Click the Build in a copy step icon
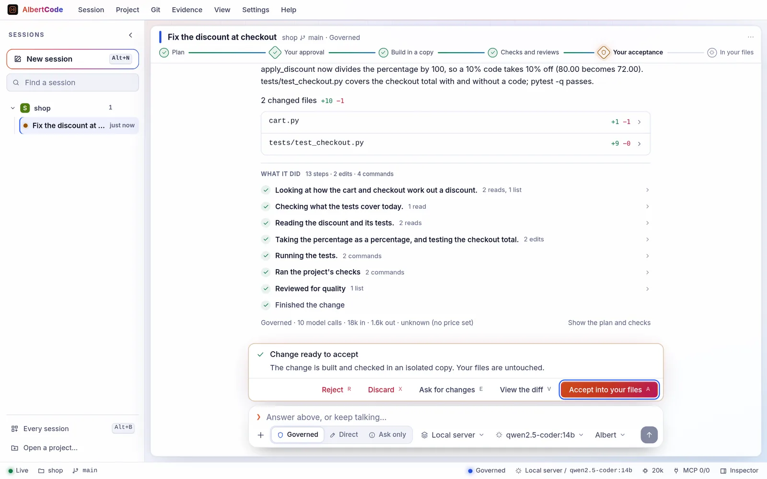Image resolution: width=767 pixels, height=479 pixels. (x=383, y=52)
